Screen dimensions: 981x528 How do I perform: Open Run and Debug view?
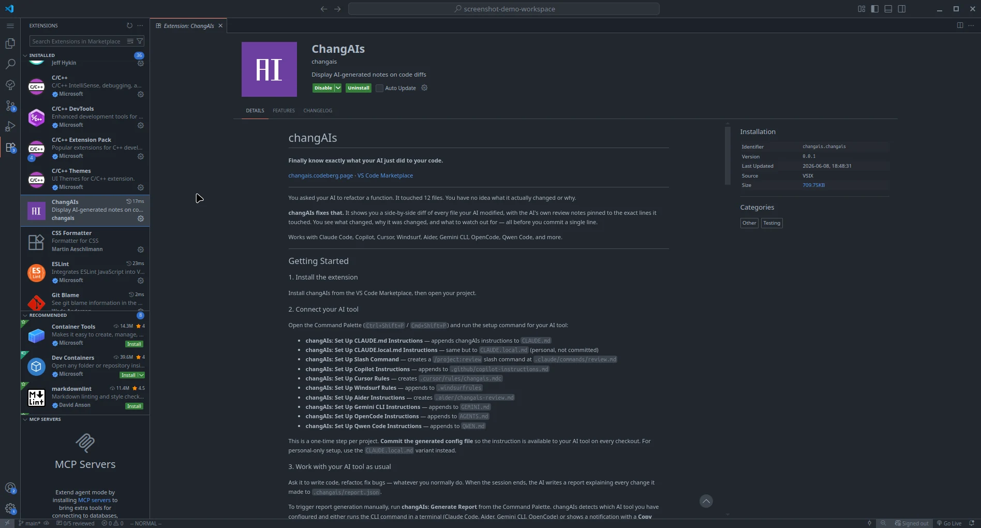pos(10,126)
